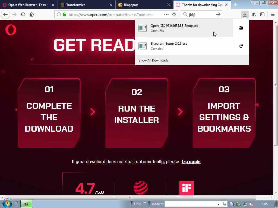Click the canceled Shararam-Setup-2.0.6.exe entry
The height and width of the screenshot is (208, 278).
point(184,46)
